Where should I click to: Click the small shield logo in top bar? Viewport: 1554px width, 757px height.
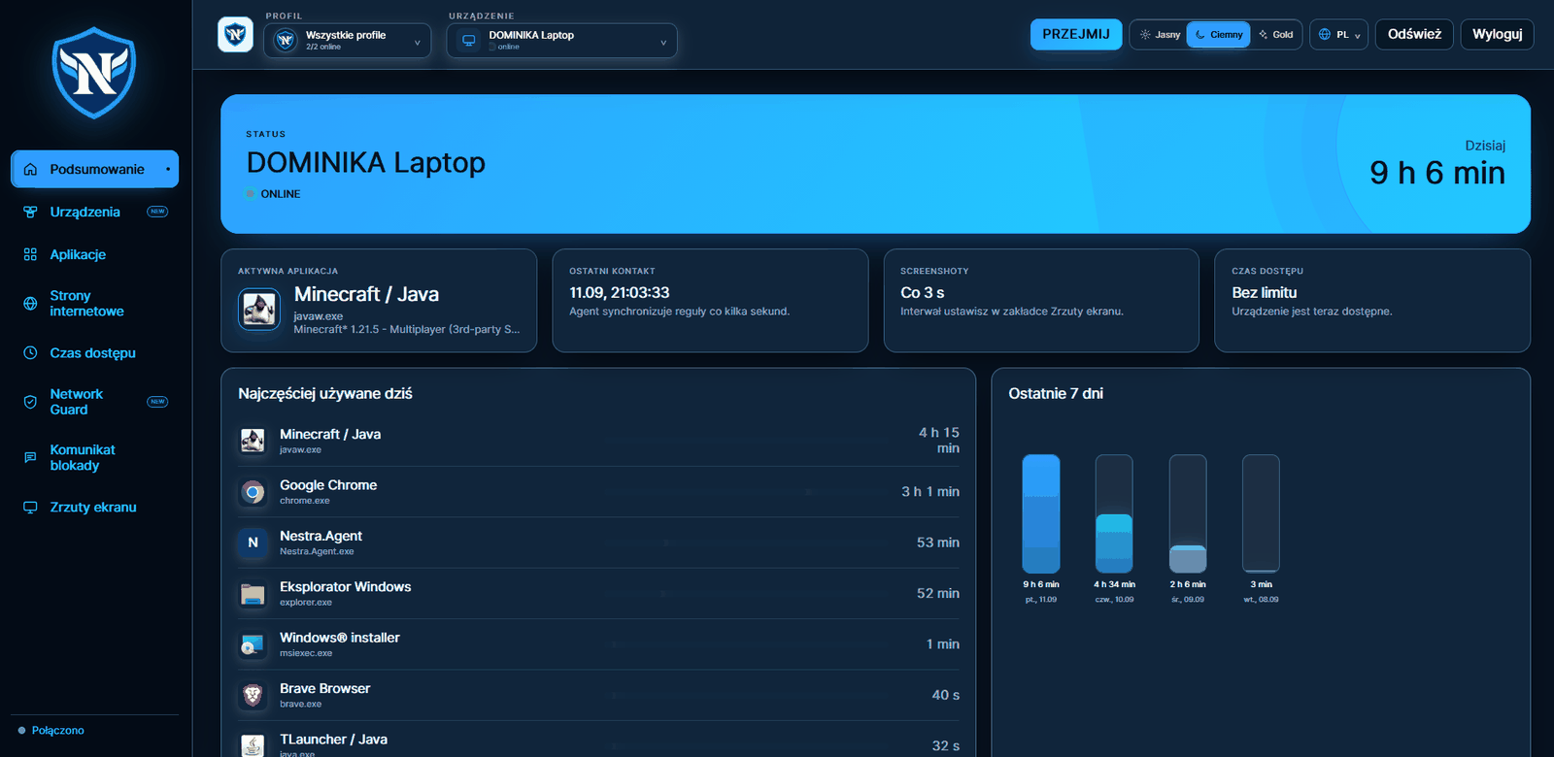point(235,35)
